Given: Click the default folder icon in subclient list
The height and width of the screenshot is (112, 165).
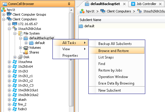Looking at the screenshot, I should (x=81, y=26).
